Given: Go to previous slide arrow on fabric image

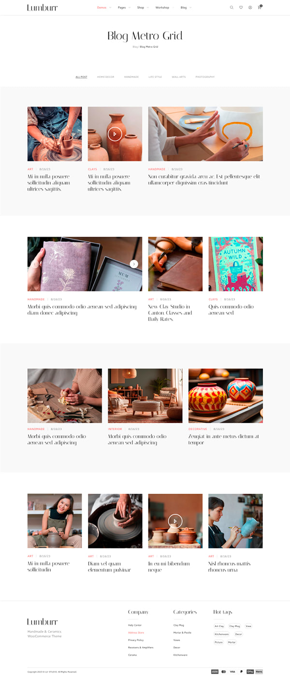Looking at the screenshot, I should (35, 264).
